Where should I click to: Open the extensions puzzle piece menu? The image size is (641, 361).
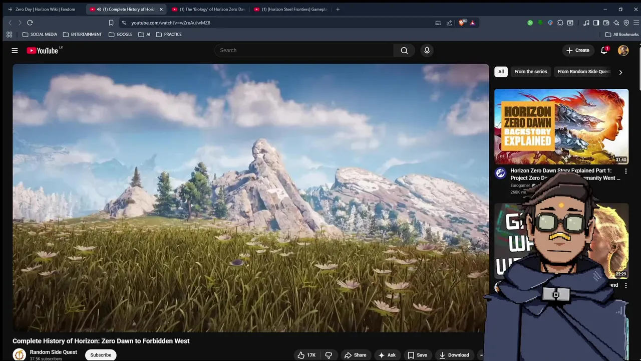[x=560, y=23]
